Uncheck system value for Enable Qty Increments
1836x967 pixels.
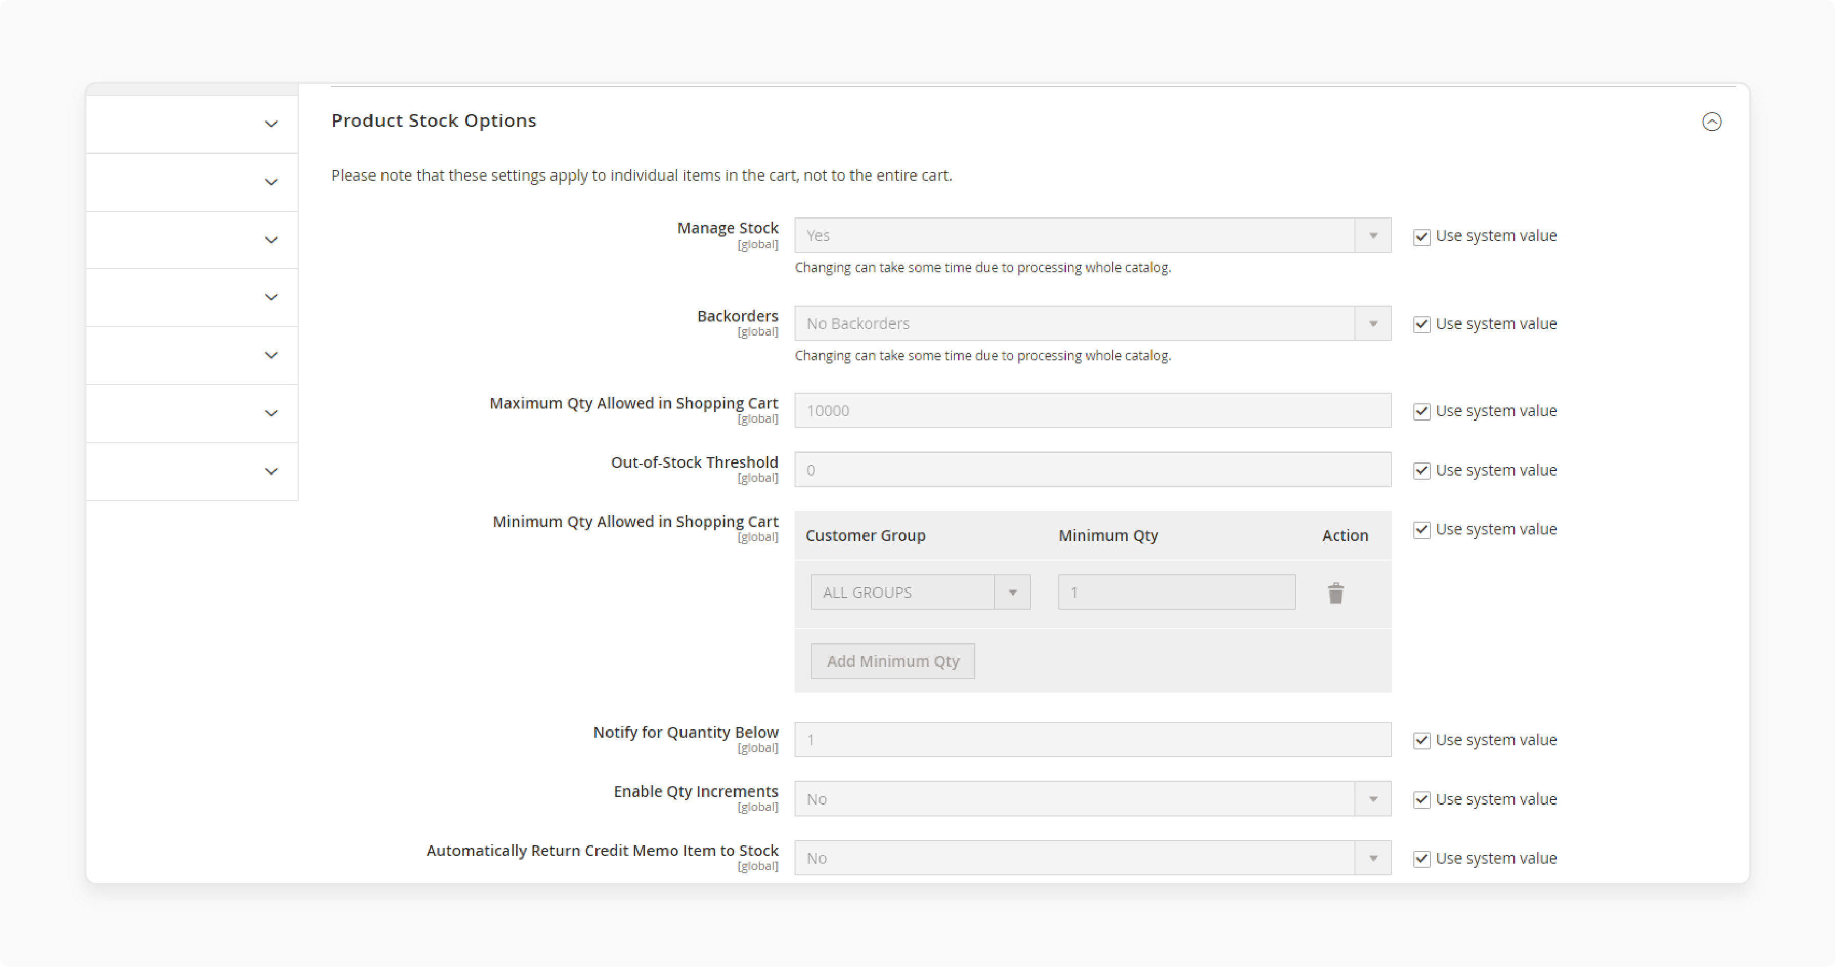(1421, 800)
